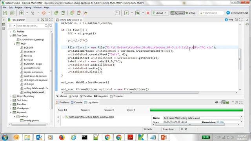Switch to the Manual tab

tap(62, 96)
